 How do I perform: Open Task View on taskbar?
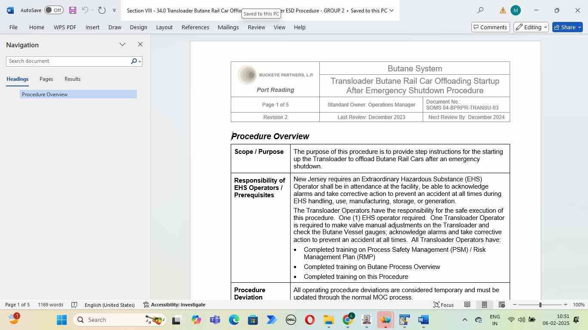pos(176,320)
